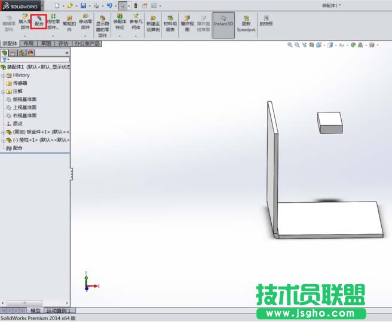Expand the (-) 棱柱<1> component

coord(3,140)
